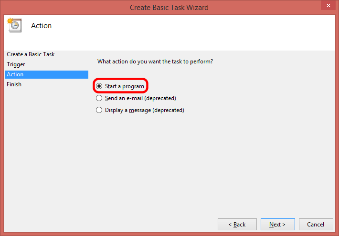
Task: Close the Create Basic Task Wizard window
Action: click(x=328, y=5)
